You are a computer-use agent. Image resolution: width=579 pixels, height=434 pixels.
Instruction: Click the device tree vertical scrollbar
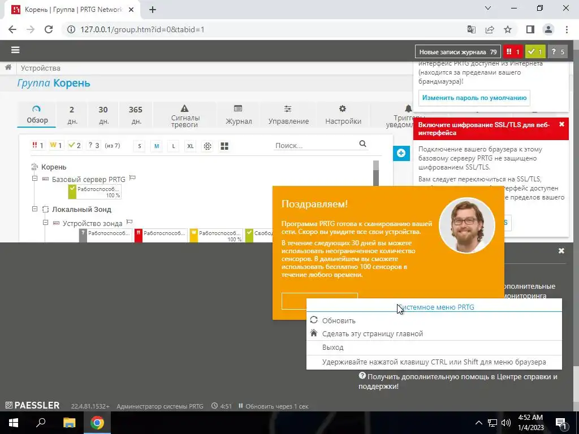click(x=376, y=173)
